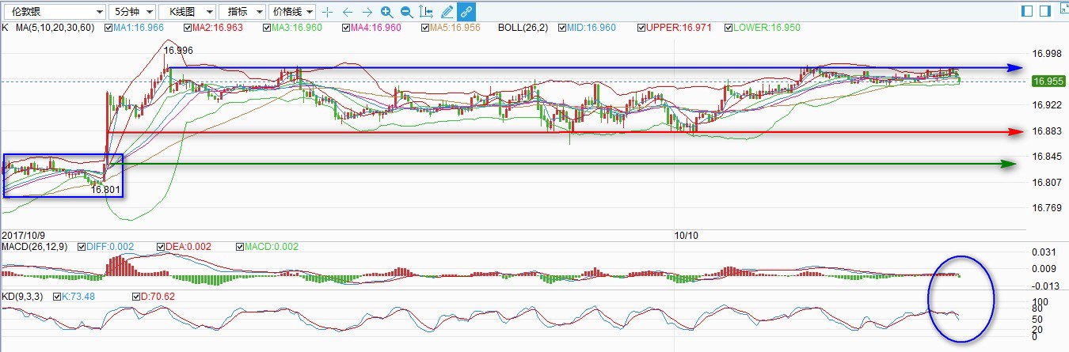Screen dimensions: 1069x352
Task: Toggle the highlighted link icon
Action: point(466,12)
